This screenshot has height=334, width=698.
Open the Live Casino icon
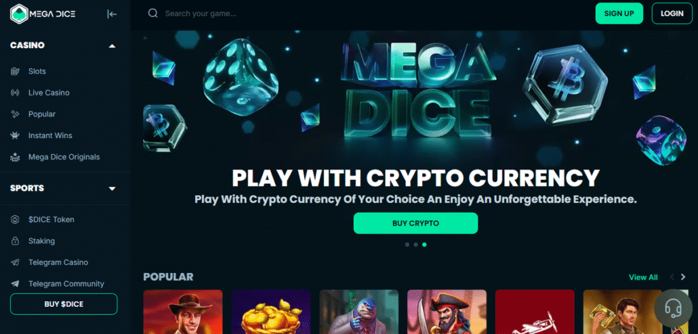[15, 93]
